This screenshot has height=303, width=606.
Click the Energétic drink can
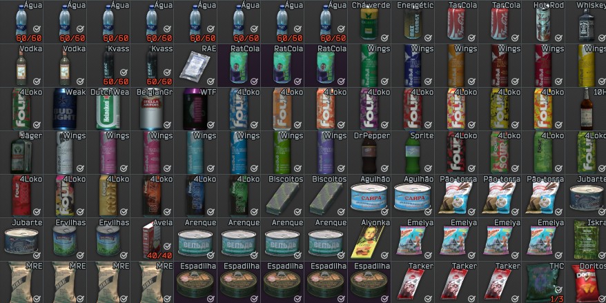[413, 22]
